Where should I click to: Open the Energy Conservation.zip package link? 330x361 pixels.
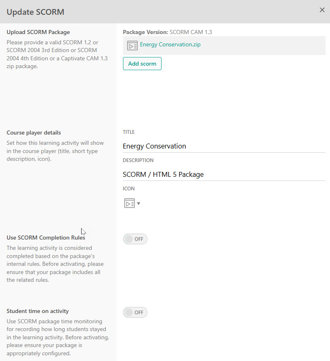[x=170, y=45]
